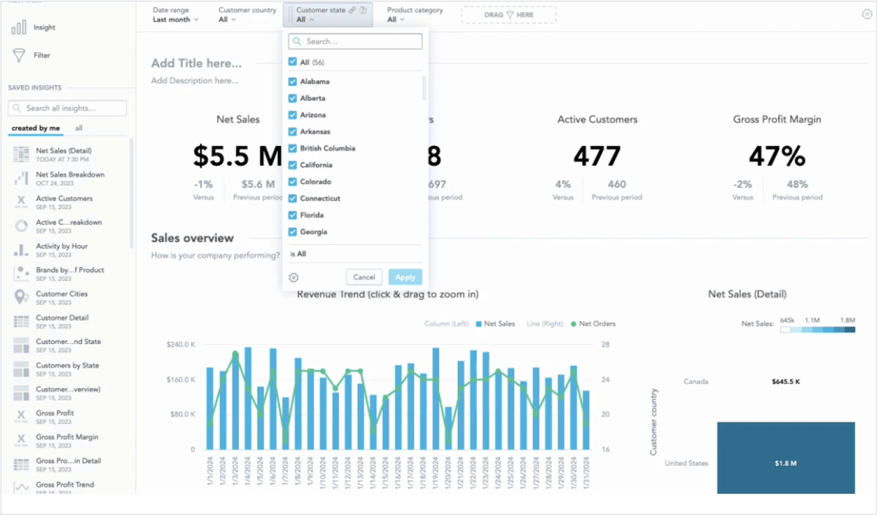Uncheck the Connecticut checkbox

coord(293,198)
